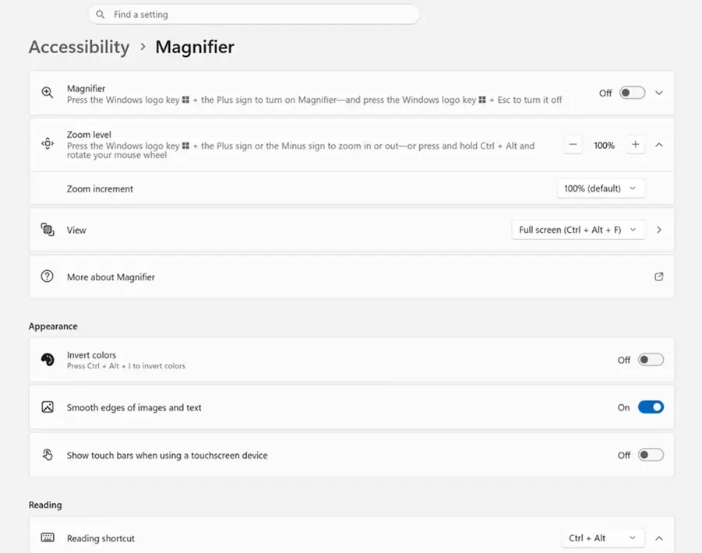
Task: Click the magnifying glass Magnifier icon
Action: coord(48,93)
